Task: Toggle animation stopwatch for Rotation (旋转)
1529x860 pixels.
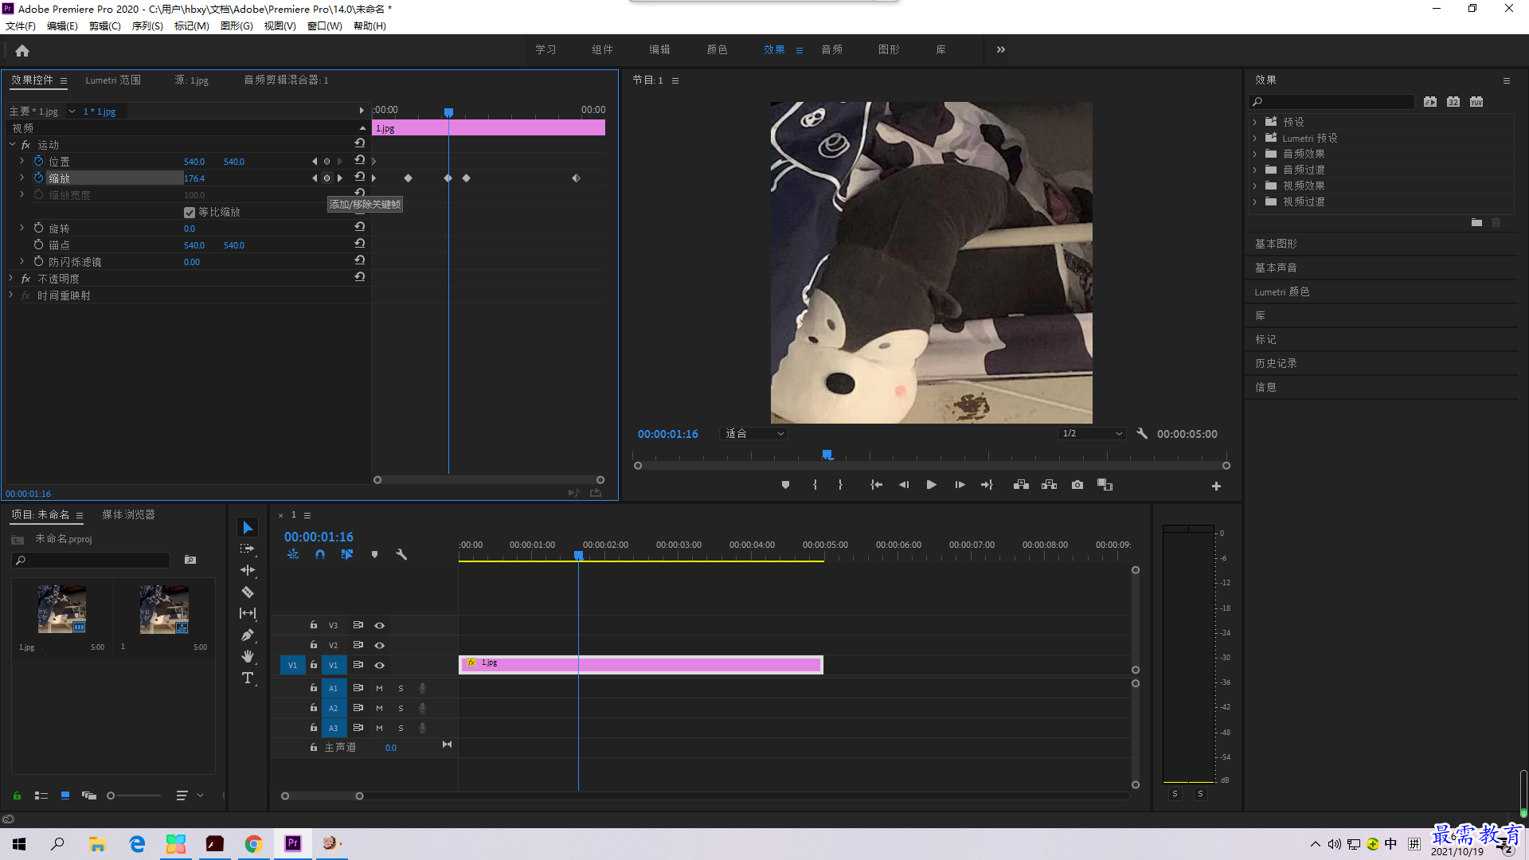Action: tap(38, 228)
